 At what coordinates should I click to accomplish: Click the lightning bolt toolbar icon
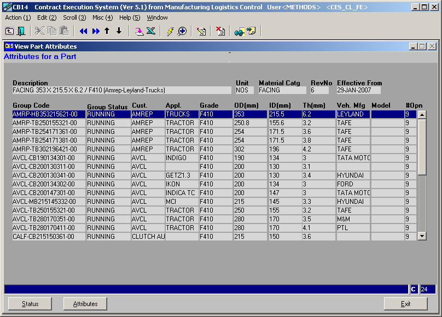coord(170,31)
